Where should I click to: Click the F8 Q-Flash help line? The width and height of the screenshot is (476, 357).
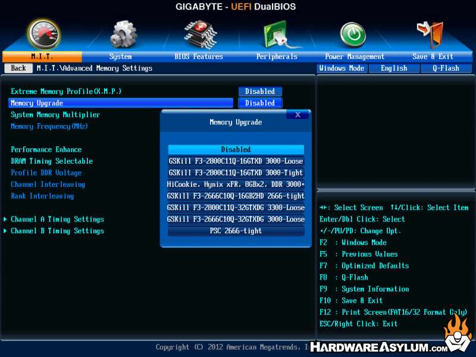tap(344, 277)
